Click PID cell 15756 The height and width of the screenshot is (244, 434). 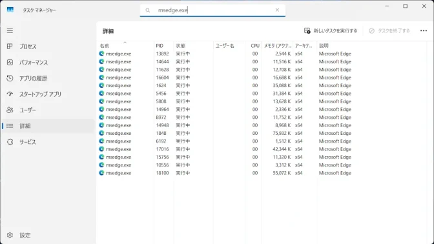pos(162,157)
